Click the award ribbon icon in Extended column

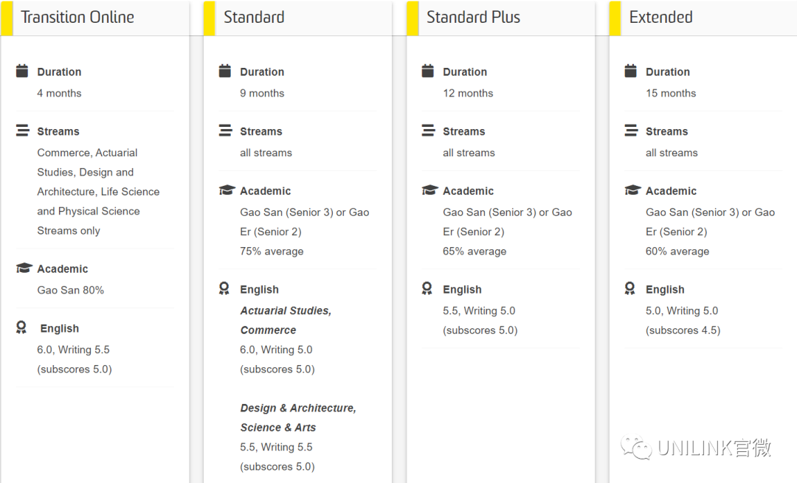click(x=629, y=288)
